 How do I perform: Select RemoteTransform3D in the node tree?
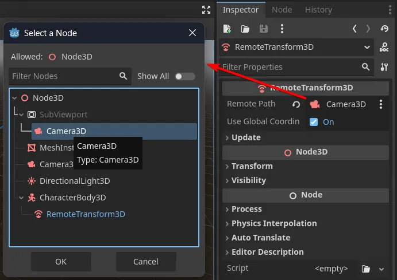tap(86, 214)
